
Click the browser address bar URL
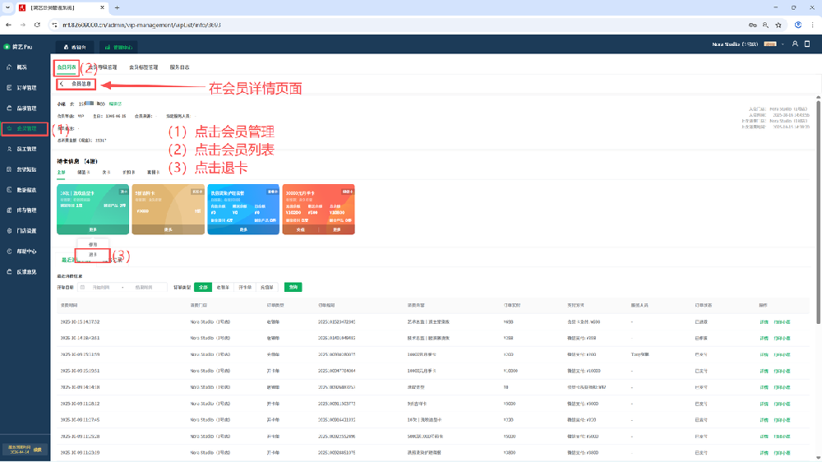coord(141,25)
